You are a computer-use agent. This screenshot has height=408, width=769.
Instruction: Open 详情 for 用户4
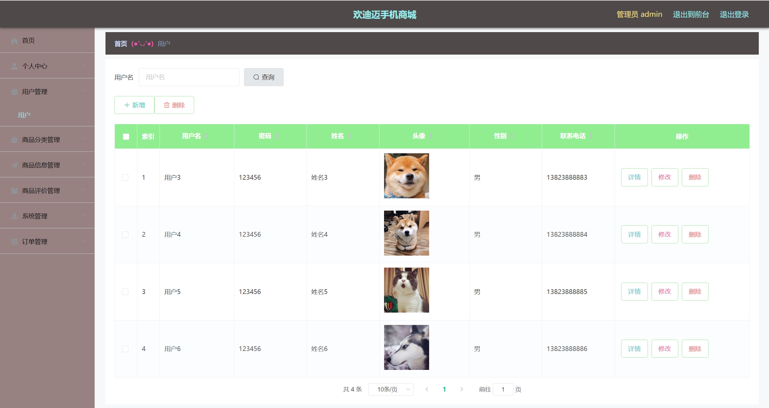coord(634,234)
